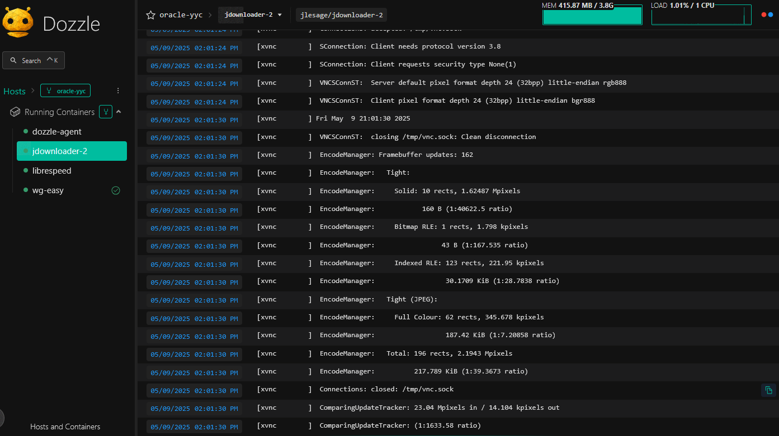Click the 187.42 KiB ratio log line
Screen dimensions: 779x436
click(x=458, y=335)
